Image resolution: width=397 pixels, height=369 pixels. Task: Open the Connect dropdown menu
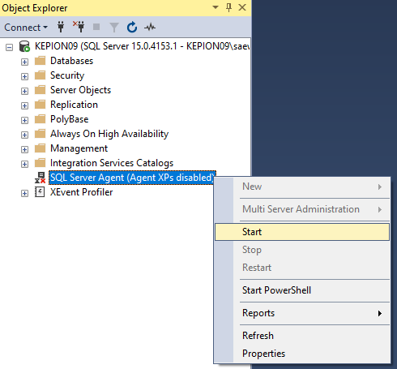coord(26,28)
